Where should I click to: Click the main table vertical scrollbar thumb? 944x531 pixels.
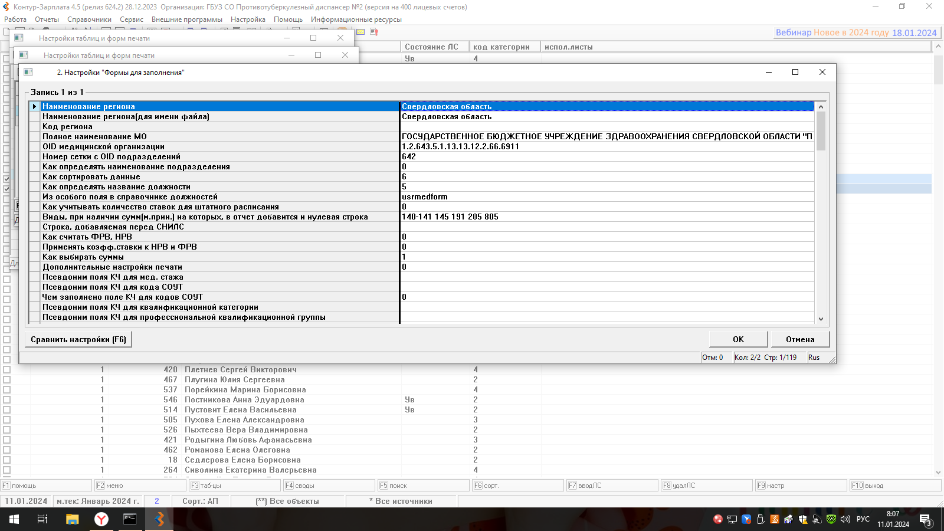938,68
